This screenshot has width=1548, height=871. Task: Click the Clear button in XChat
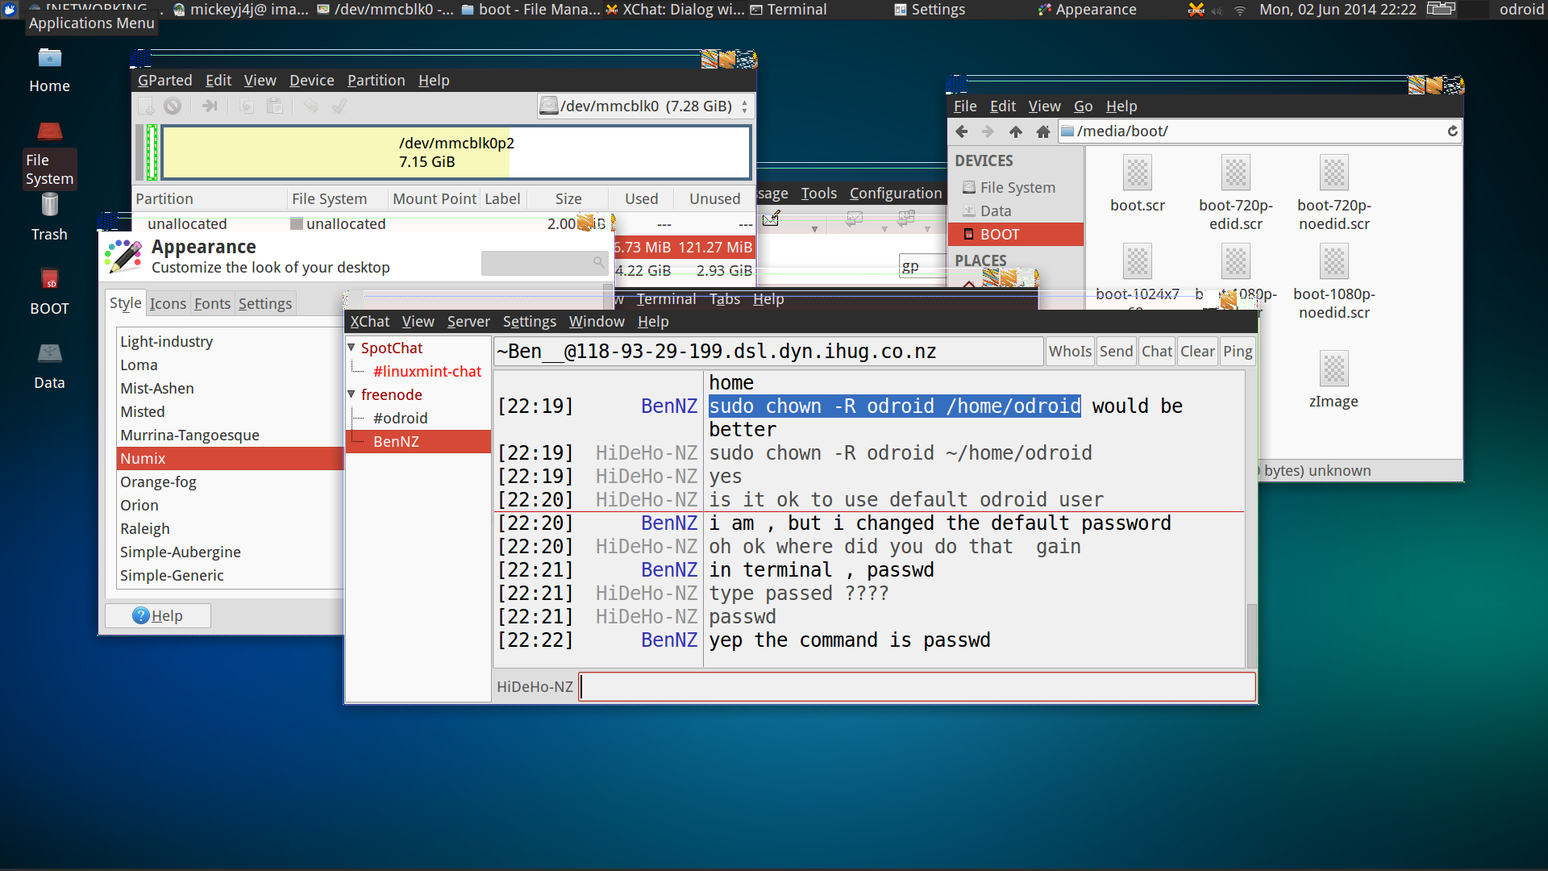point(1197,351)
